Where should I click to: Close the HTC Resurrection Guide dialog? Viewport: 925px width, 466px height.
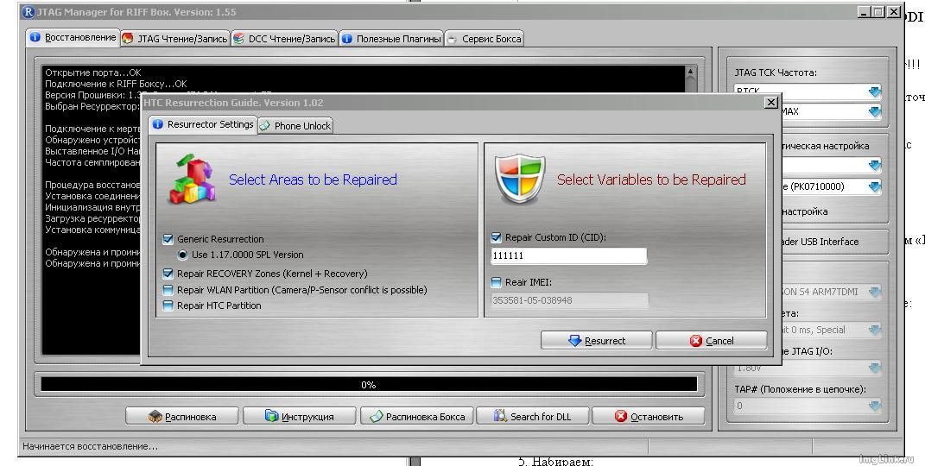point(770,103)
